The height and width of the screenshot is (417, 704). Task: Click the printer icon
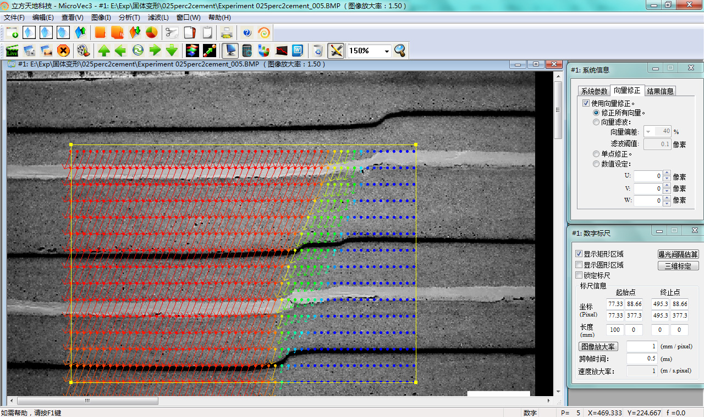[227, 32]
